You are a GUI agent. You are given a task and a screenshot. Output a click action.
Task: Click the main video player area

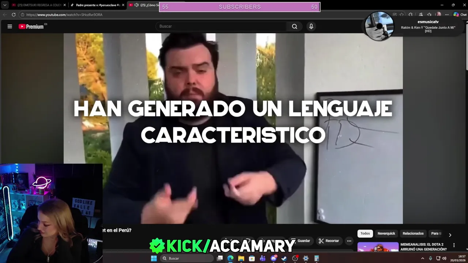pyautogui.click(x=233, y=129)
